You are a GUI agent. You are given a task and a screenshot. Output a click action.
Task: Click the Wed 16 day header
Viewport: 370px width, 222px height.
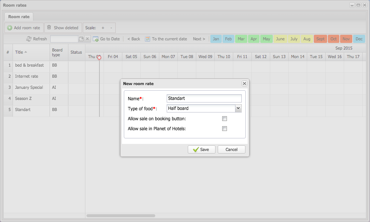pos(335,57)
